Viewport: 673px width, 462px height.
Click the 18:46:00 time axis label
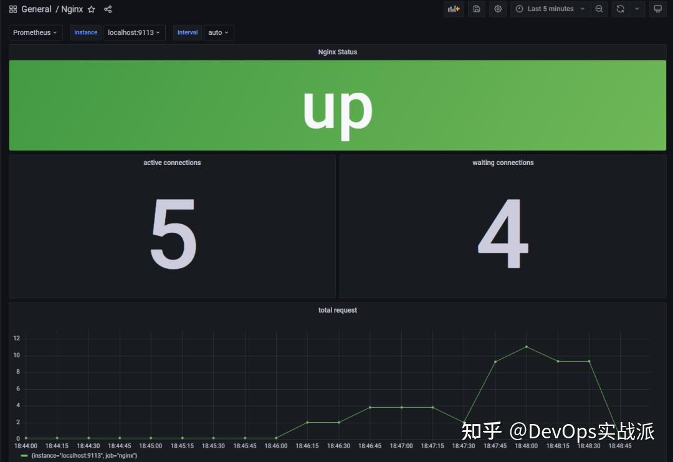(x=276, y=446)
